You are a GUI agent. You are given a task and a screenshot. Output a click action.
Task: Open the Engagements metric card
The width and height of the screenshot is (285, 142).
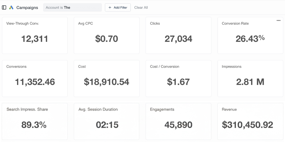click(x=178, y=121)
